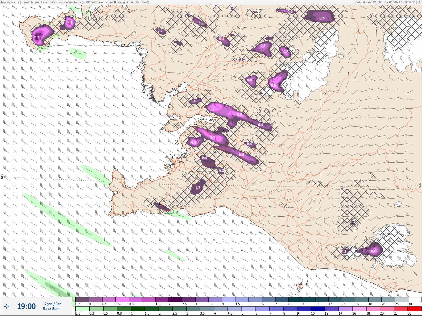Pick the white upper legend swatch at 30

415,300
